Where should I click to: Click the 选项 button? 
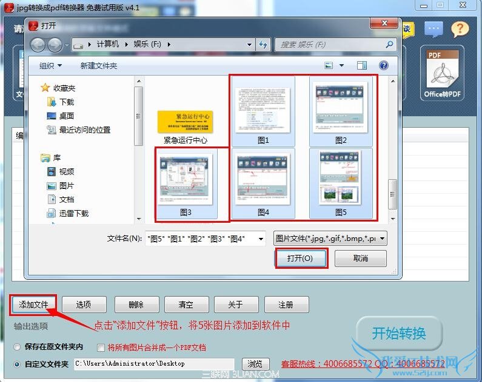pos(84,305)
